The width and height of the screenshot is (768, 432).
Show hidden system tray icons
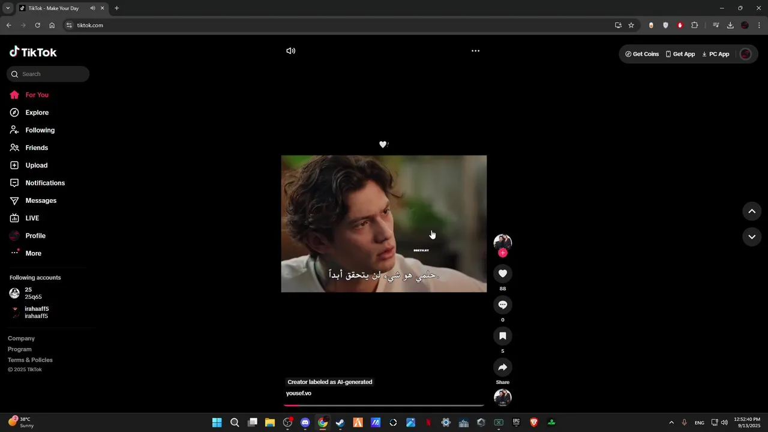(671, 422)
